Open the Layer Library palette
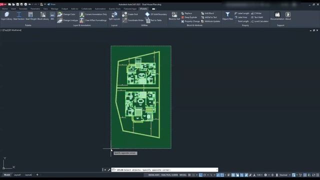 (6, 16)
